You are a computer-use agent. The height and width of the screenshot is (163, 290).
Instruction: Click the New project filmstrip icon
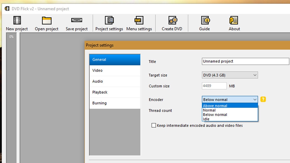tap(17, 20)
